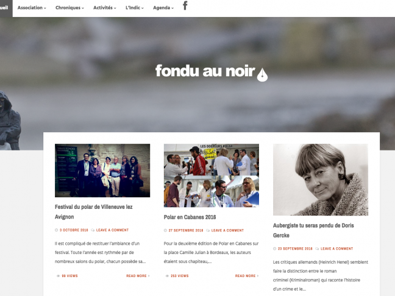The width and height of the screenshot is (395, 296).
Task: Click Read More under Polar en Cabanes
Action: pos(247,276)
